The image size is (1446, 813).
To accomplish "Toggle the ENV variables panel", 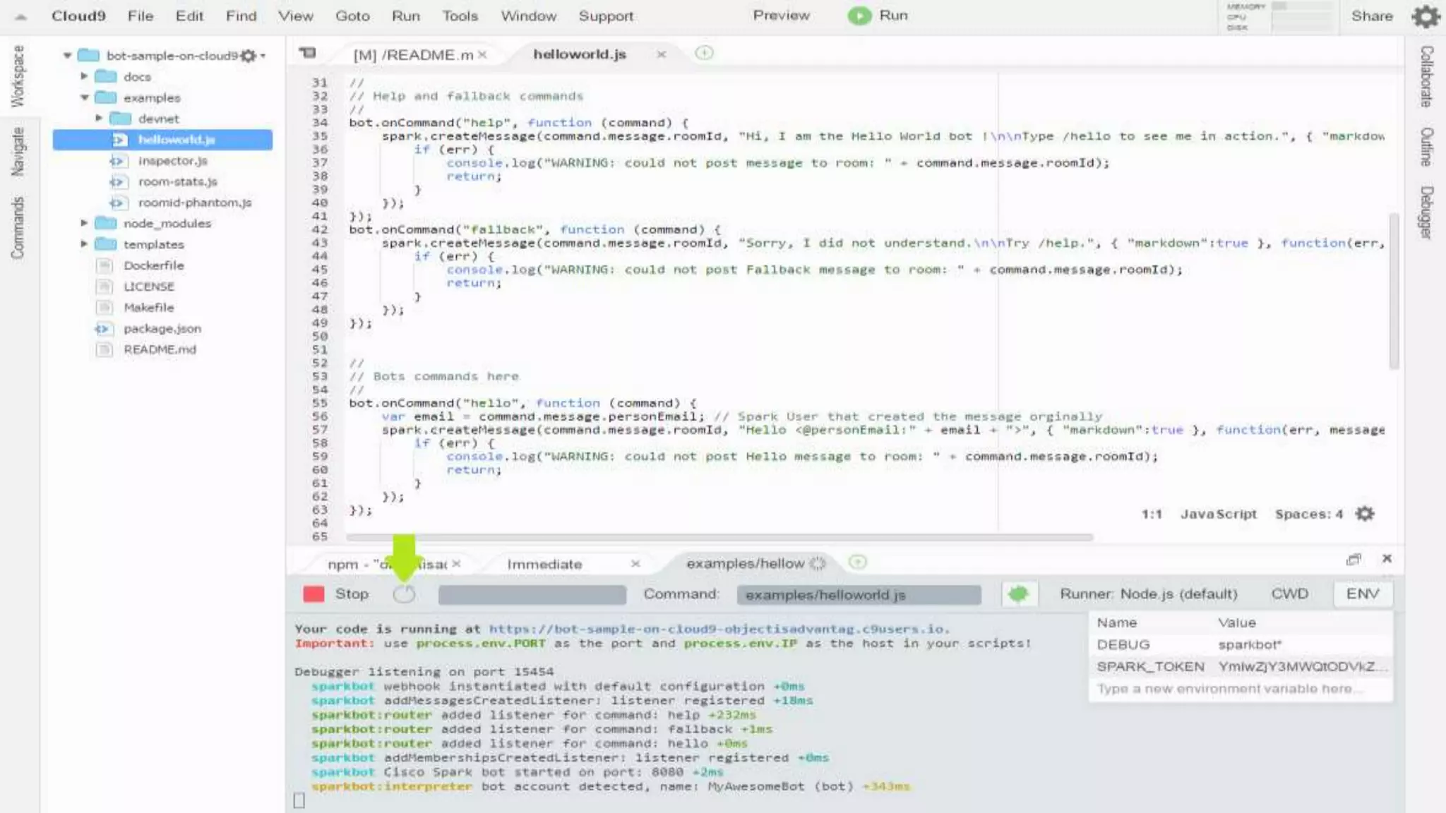I will (x=1362, y=594).
